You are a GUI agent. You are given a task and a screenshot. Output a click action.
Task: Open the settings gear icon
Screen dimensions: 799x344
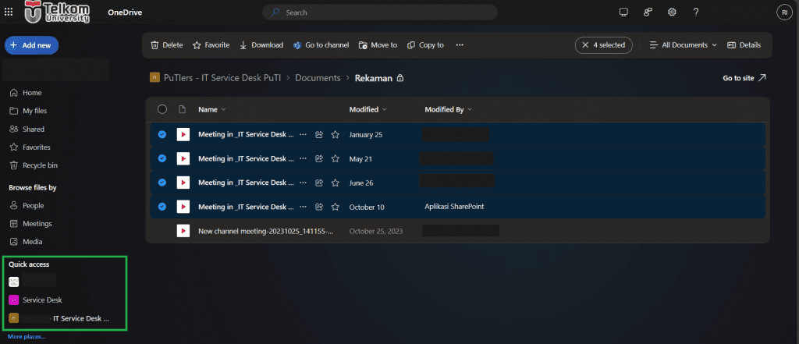[672, 12]
